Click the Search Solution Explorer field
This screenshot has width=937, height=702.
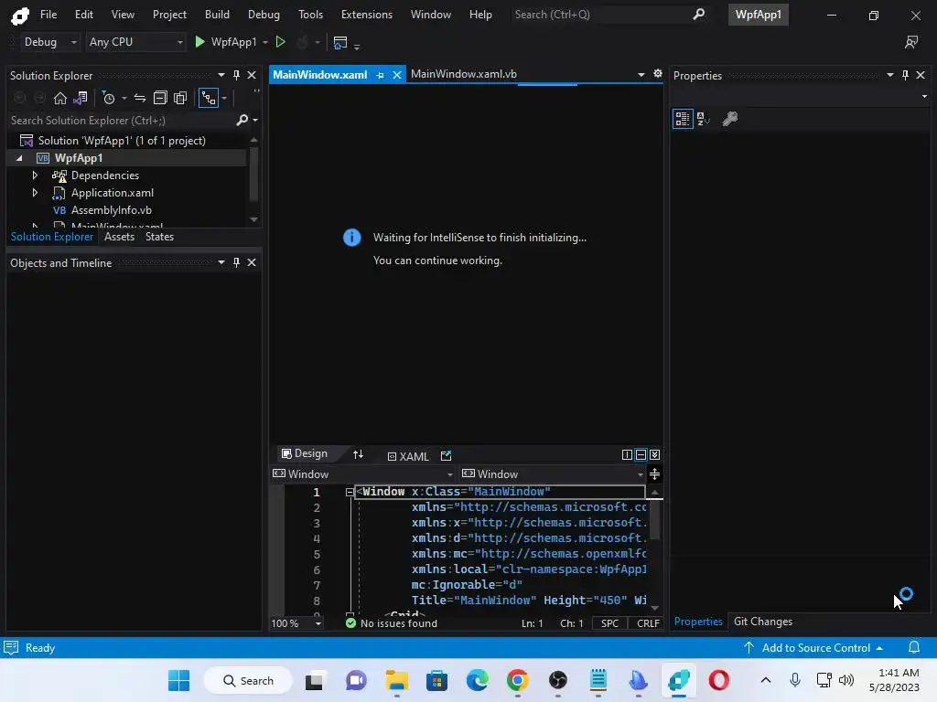point(121,120)
